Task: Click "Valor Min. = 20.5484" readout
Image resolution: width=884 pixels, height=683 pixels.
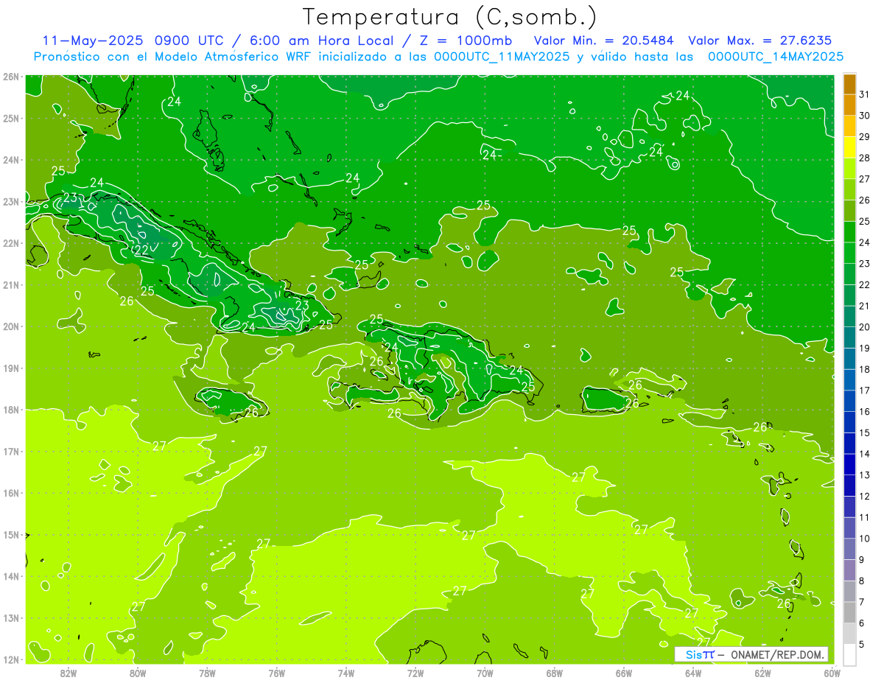Action: (x=603, y=41)
